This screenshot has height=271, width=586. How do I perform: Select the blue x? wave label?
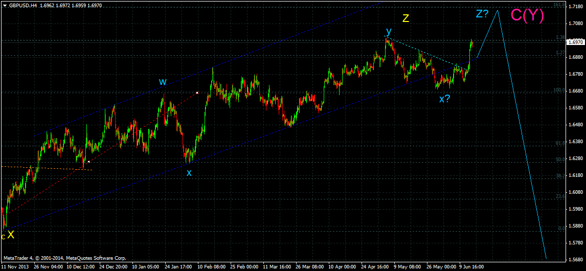point(444,99)
